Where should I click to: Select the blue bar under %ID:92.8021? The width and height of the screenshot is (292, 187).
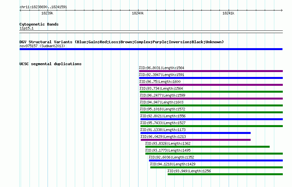(x=212, y=119)
